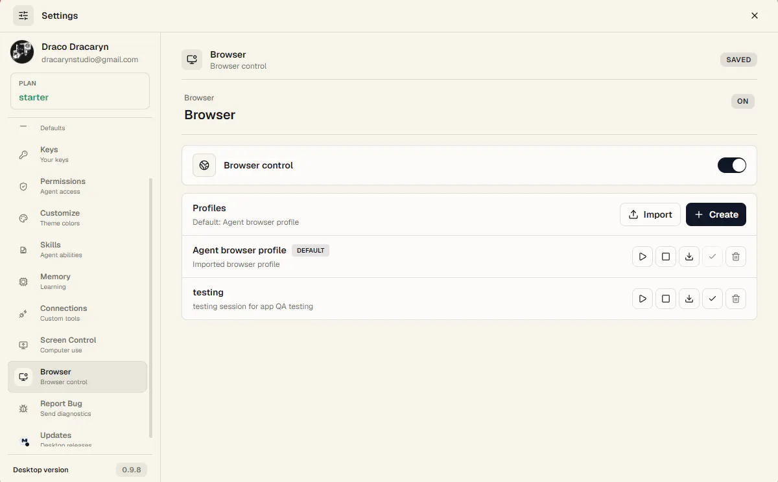
Task: Go to Permissions agent access settings
Action: coord(77,186)
